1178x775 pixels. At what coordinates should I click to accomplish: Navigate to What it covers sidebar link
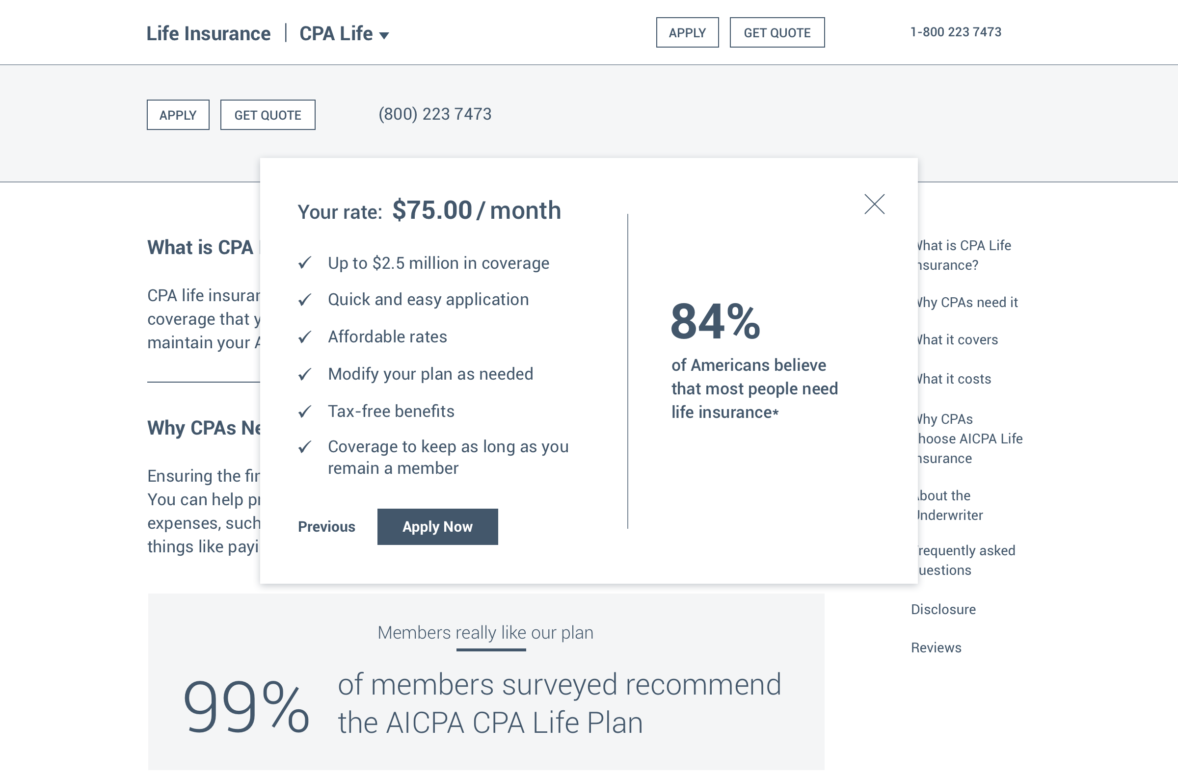(958, 340)
